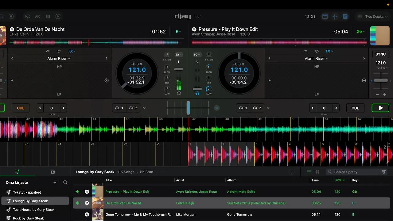Toggle left deck FX 2
Viewport: 393px width, 221px height.
pyautogui.click(x=133, y=108)
